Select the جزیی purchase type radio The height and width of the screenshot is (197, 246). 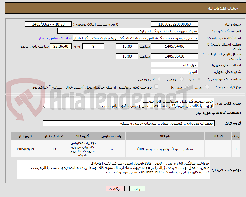pos(207,87)
